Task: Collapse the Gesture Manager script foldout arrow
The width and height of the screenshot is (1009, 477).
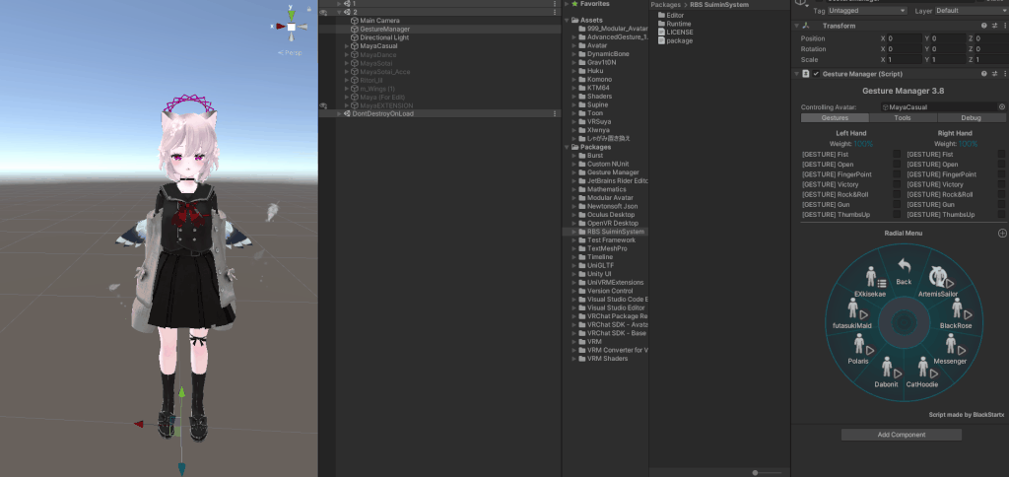Action: point(796,74)
